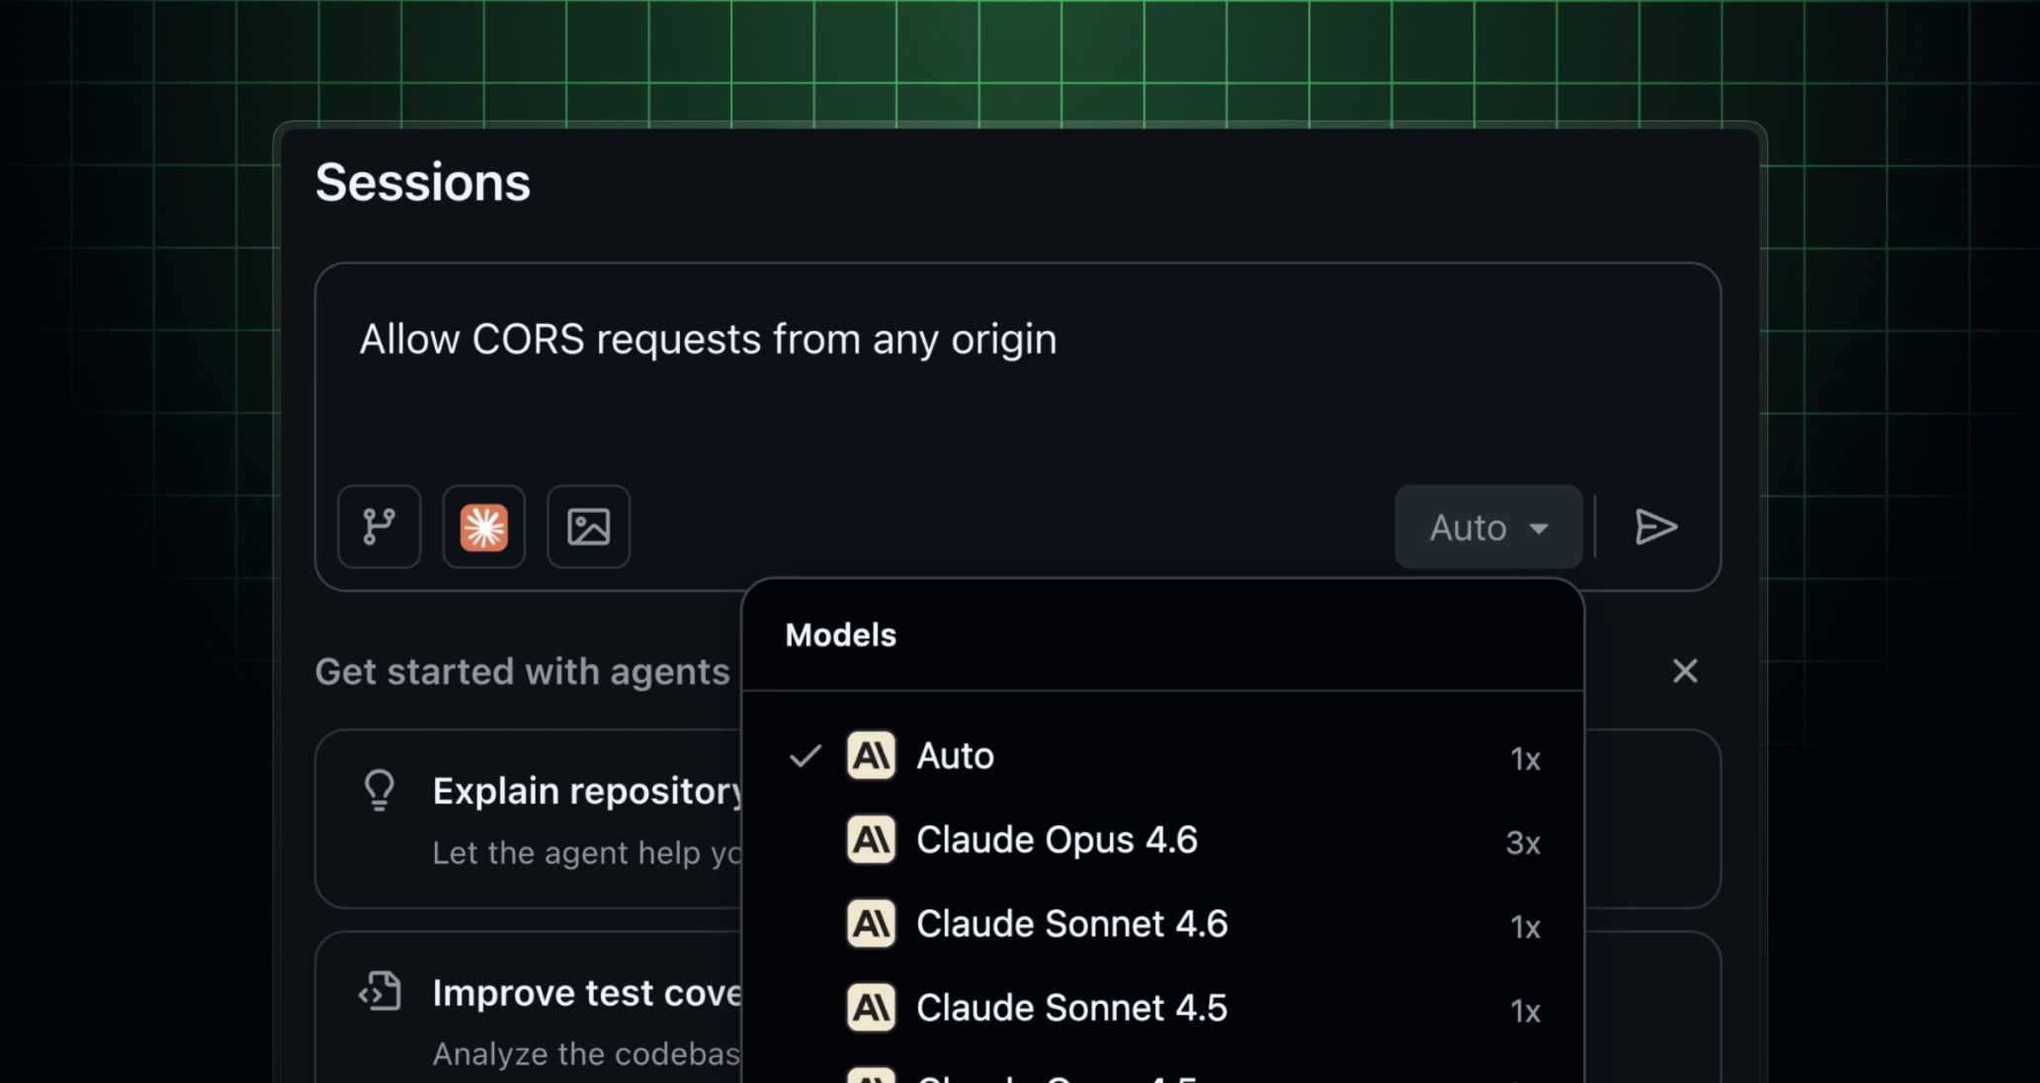
Task: Click the Anthropic logo next to Auto model
Action: coord(871,755)
